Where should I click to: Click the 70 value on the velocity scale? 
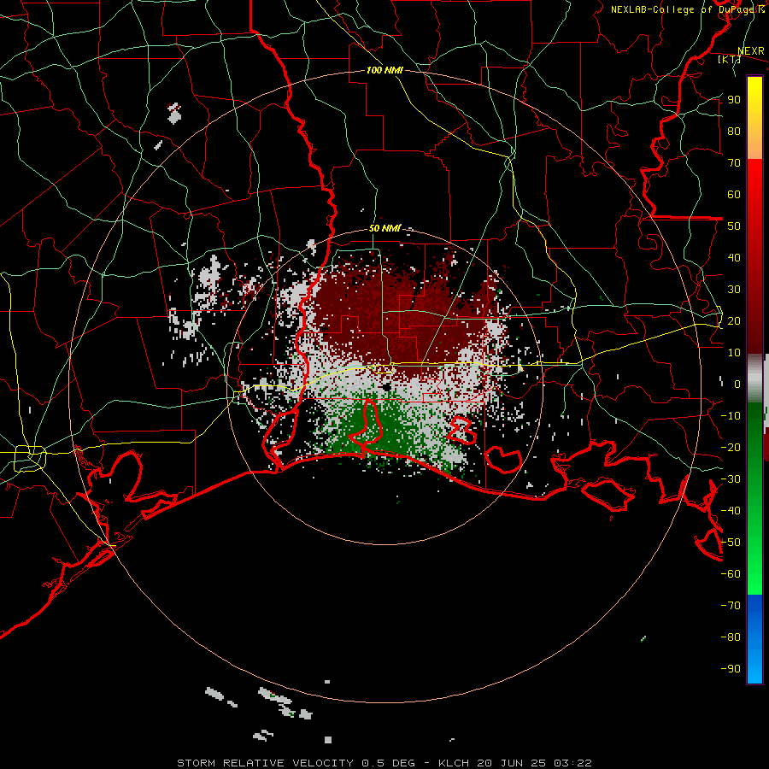[734, 163]
